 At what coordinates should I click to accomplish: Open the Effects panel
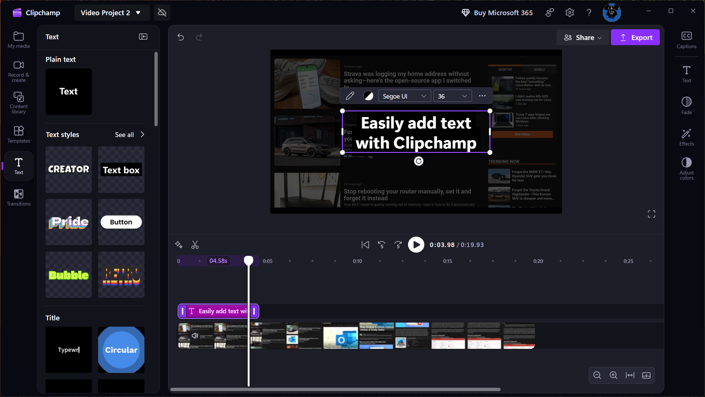(x=686, y=137)
